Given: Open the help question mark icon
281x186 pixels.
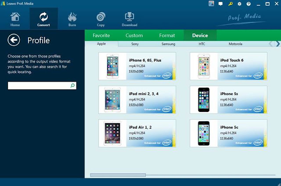Looking at the screenshot, I should click(249, 4).
